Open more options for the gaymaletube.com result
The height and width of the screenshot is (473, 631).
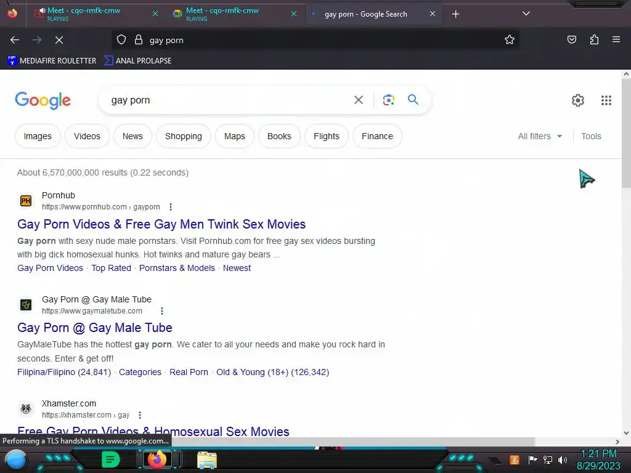coord(162,311)
